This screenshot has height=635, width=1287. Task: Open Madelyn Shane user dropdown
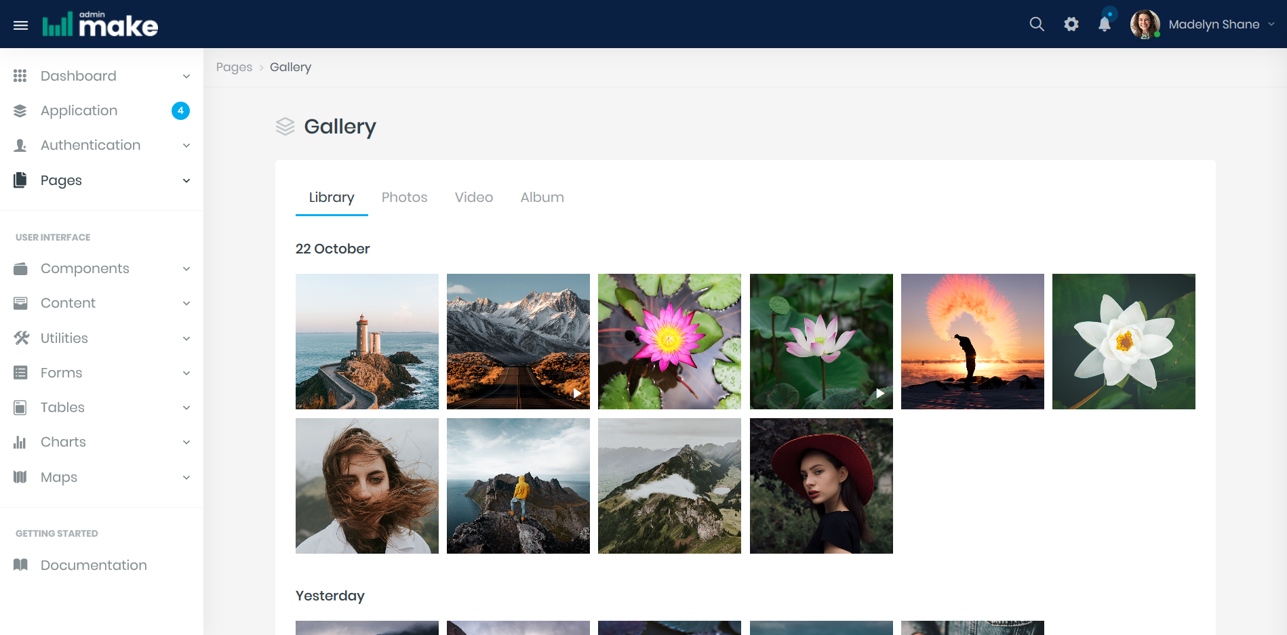[x=1213, y=24]
